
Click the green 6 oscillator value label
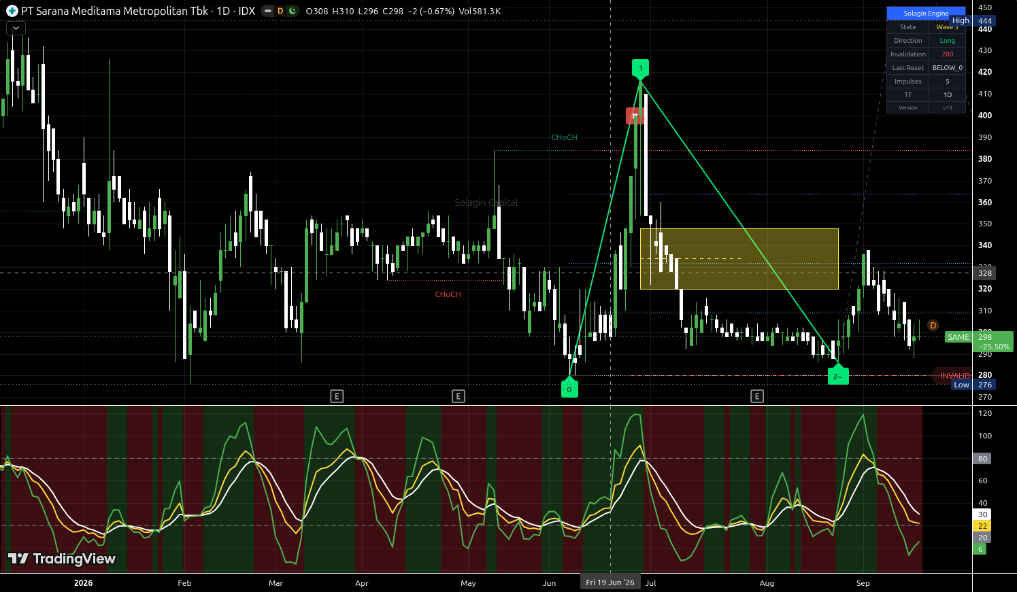(980, 549)
